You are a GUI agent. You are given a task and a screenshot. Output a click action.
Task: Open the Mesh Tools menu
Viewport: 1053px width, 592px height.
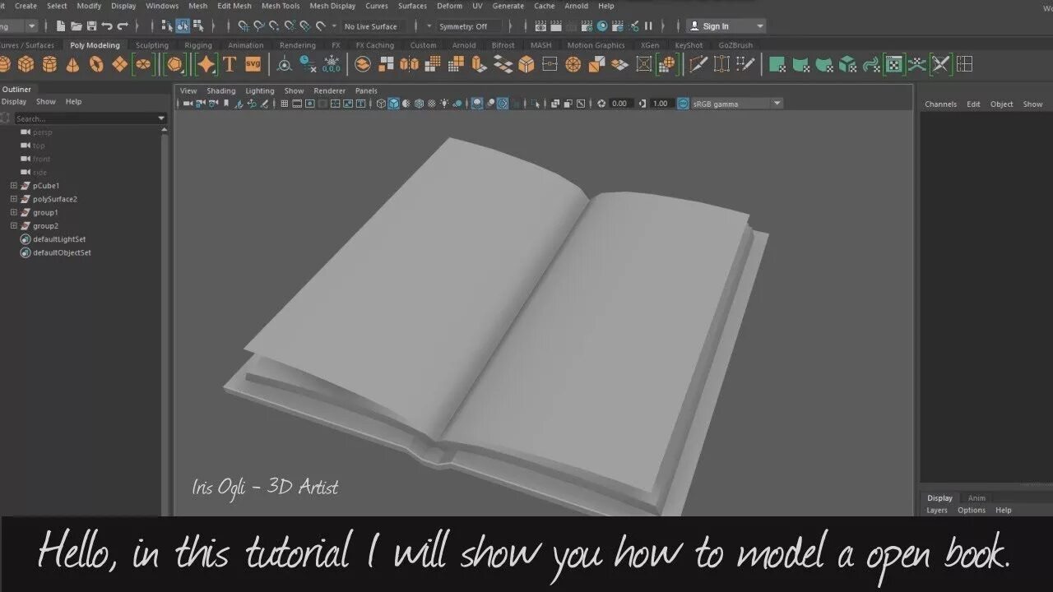tap(281, 6)
